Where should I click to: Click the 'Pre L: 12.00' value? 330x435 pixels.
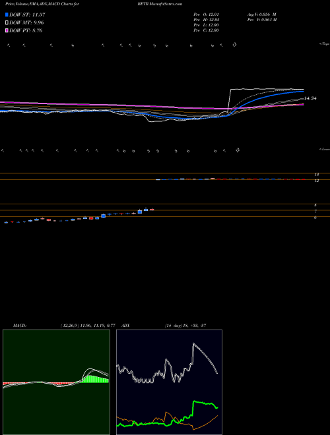point(206,25)
